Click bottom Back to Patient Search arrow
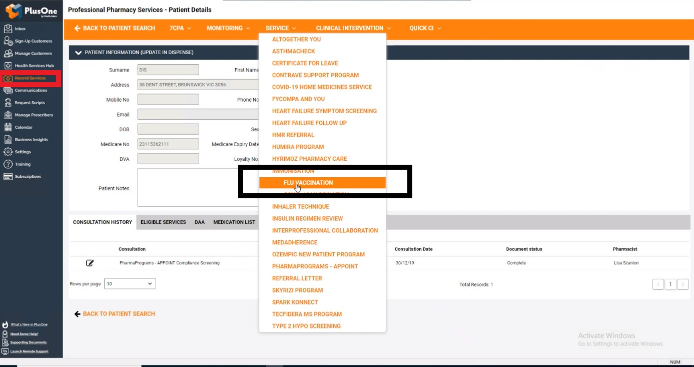This screenshot has height=367, width=694. (77, 314)
